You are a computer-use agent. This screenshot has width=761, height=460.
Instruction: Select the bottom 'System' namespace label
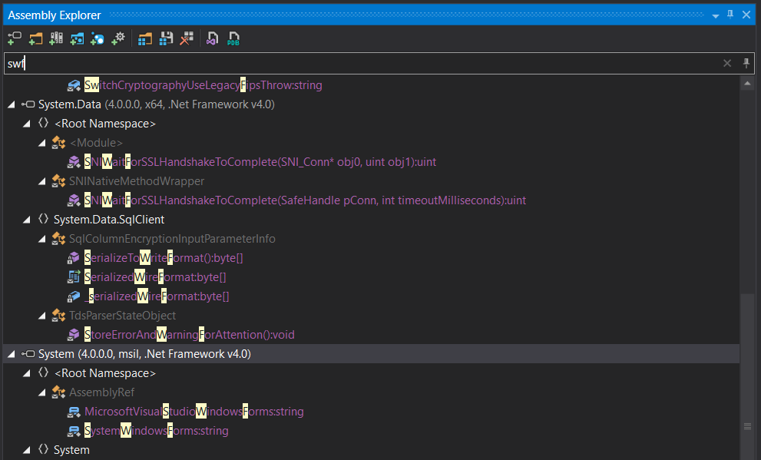pyautogui.click(x=71, y=450)
